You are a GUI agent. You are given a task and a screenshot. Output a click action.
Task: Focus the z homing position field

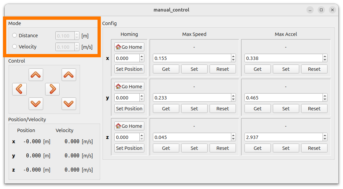coord(127,137)
